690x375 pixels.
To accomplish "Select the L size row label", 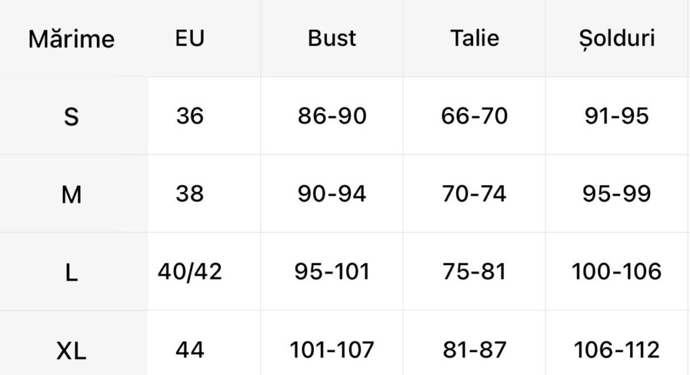I will click(71, 273).
